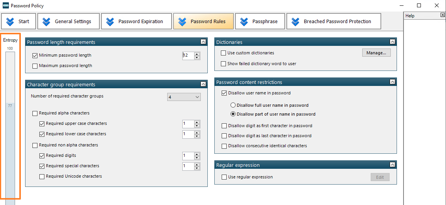Enable Disallow consecutive identical characters
Screen dimensions: 446x205
(x=224, y=146)
